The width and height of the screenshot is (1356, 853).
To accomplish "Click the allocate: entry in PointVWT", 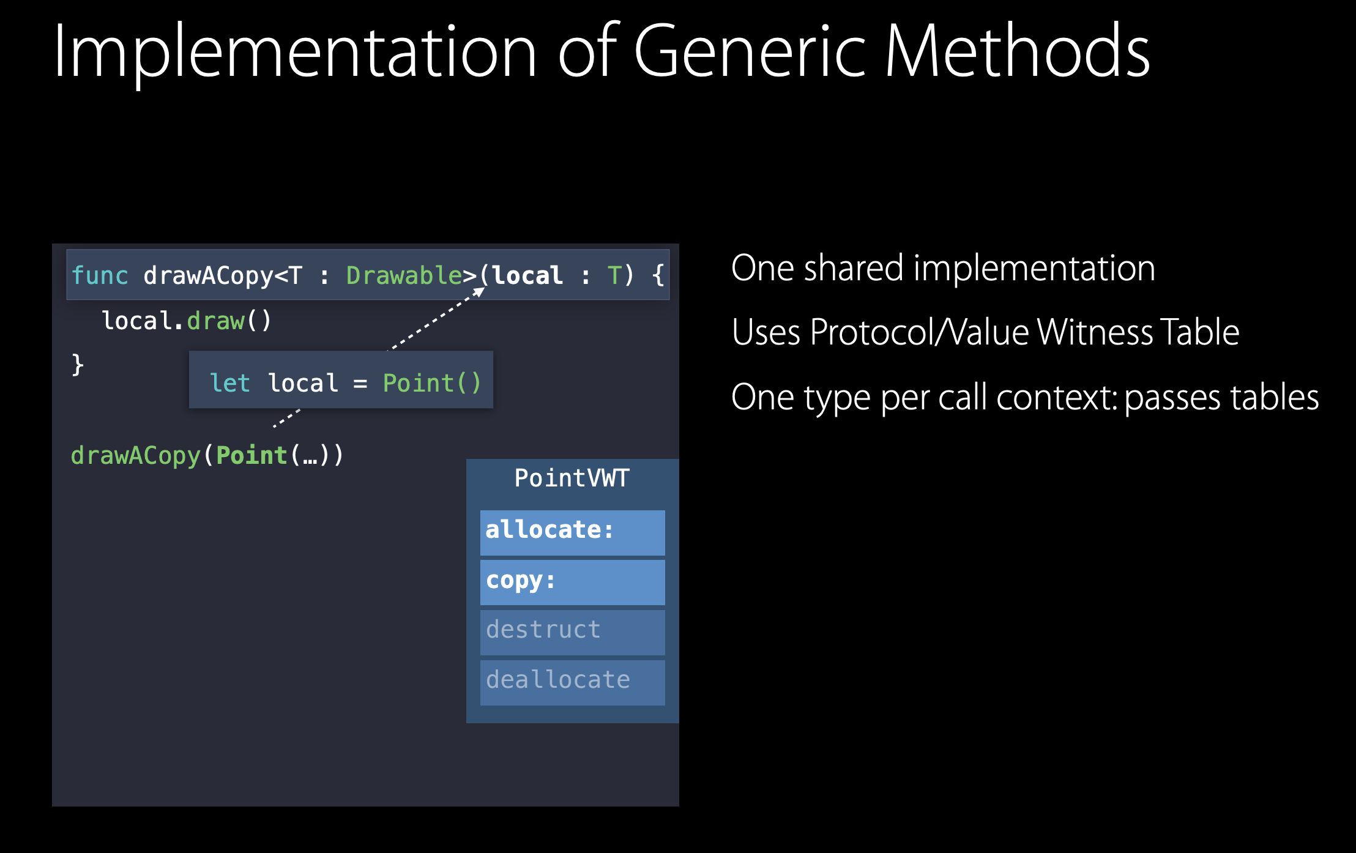I will tap(572, 532).
